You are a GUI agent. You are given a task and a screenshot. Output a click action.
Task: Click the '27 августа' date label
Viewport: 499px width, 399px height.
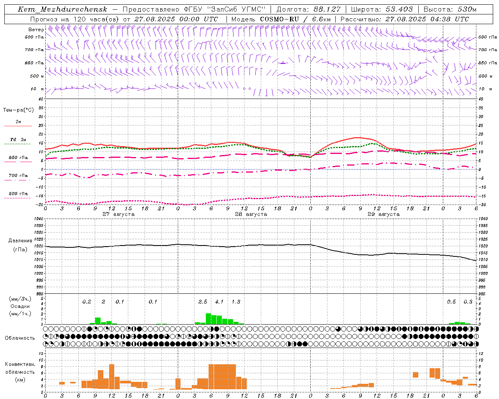(119, 214)
